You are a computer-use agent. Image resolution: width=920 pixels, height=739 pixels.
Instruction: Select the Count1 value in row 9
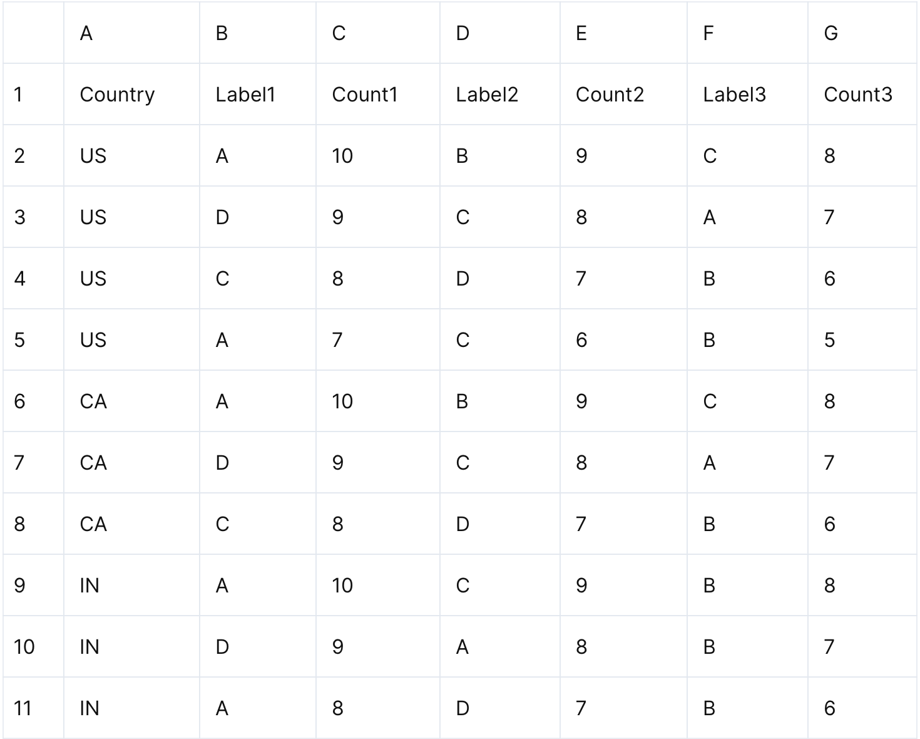tap(342, 586)
